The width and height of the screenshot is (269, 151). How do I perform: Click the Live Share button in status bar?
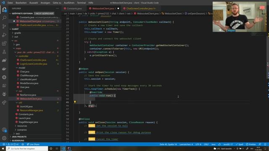pos(33,144)
